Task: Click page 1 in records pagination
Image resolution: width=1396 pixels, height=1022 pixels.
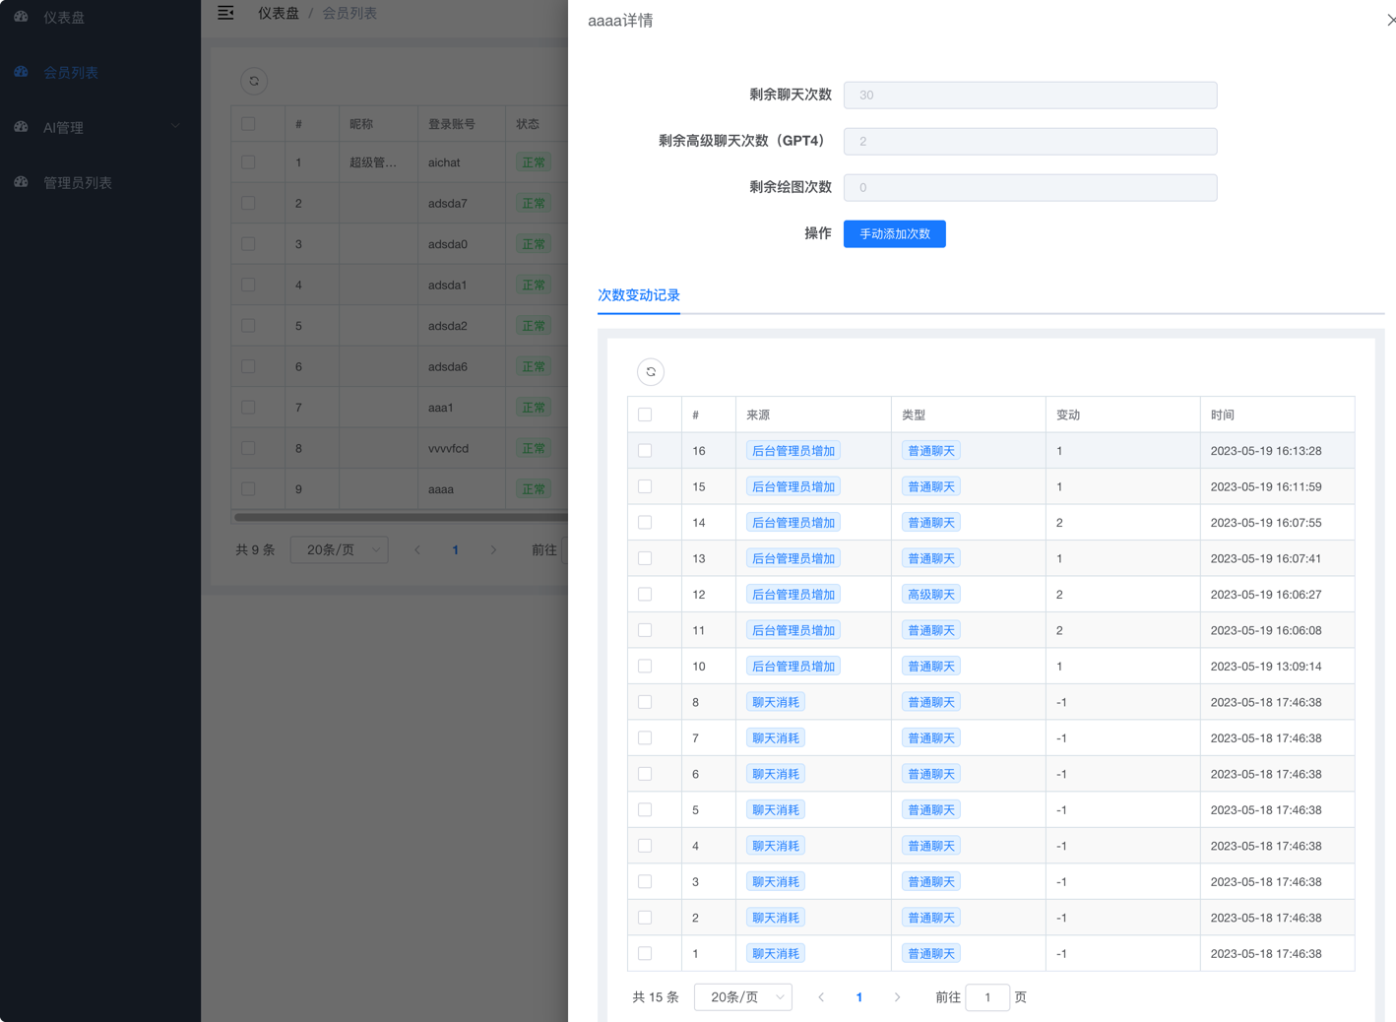Action: point(859,997)
